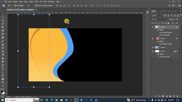This screenshot has height=102, width=182.
Task: Open the Auto-Select Layer dropdown
Action: click(x=30, y=6)
